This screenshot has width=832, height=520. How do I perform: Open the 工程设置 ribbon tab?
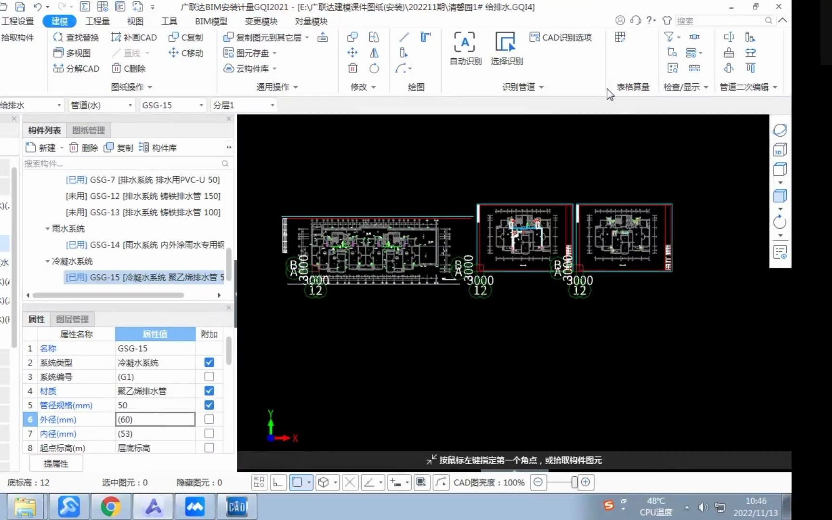coord(17,21)
